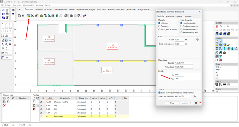Open the Cuerpo material dropdown
Viewport: 239px width, 127px height.
pos(184,63)
